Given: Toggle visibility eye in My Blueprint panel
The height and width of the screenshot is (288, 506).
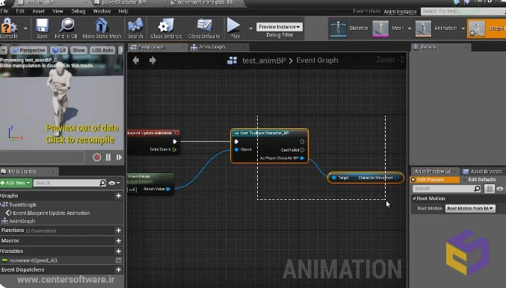Looking at the screenshot, I should (112, 183).
